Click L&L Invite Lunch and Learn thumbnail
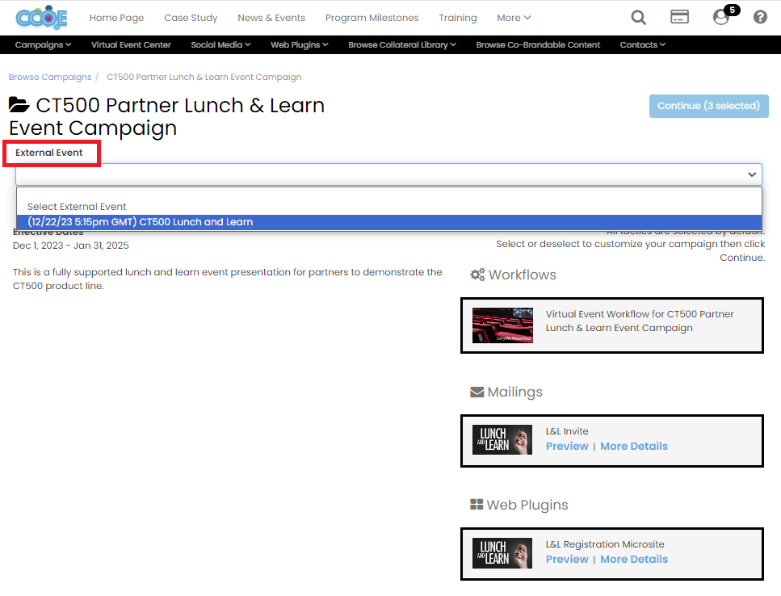The width and height of the screenshot is (781, 596). [502, 439]
